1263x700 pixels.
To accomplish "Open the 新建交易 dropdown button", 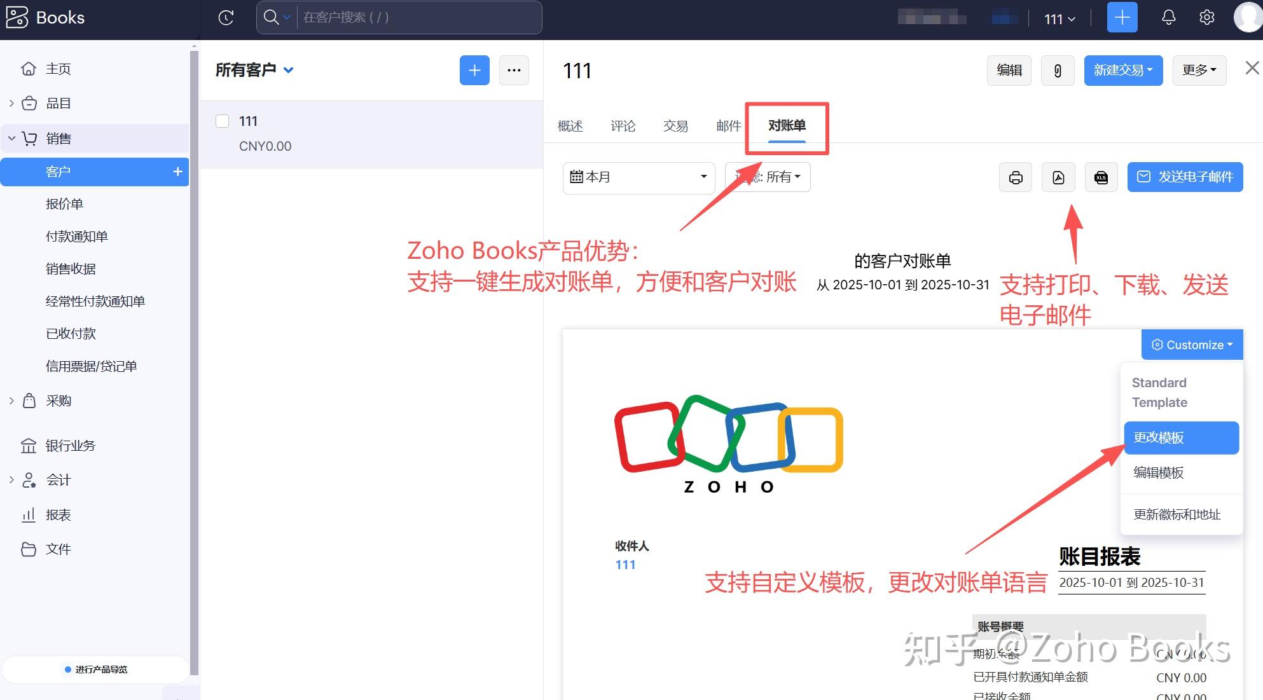I will pyautogui.click(x=1123, y=70).
